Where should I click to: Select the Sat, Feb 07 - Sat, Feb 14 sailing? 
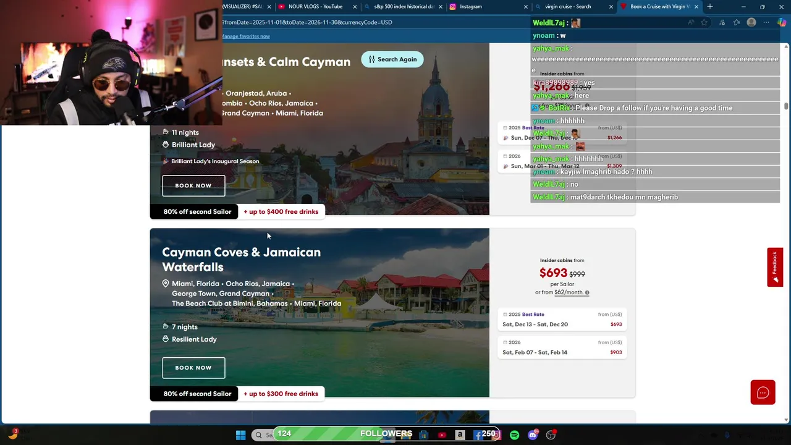pos(562,347)
